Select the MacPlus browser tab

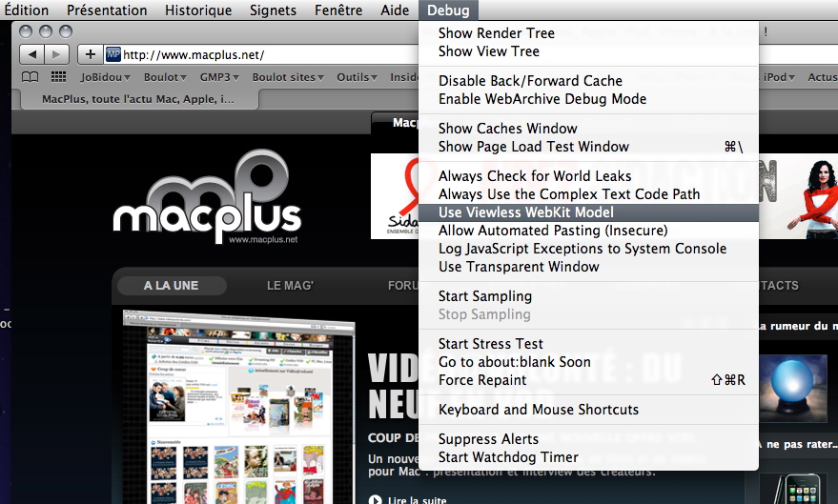coord(138,99)
